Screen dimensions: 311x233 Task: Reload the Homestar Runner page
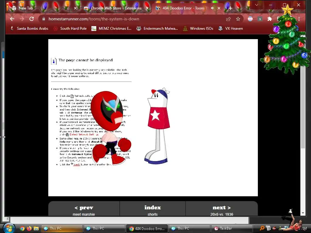tap(32, 19)
